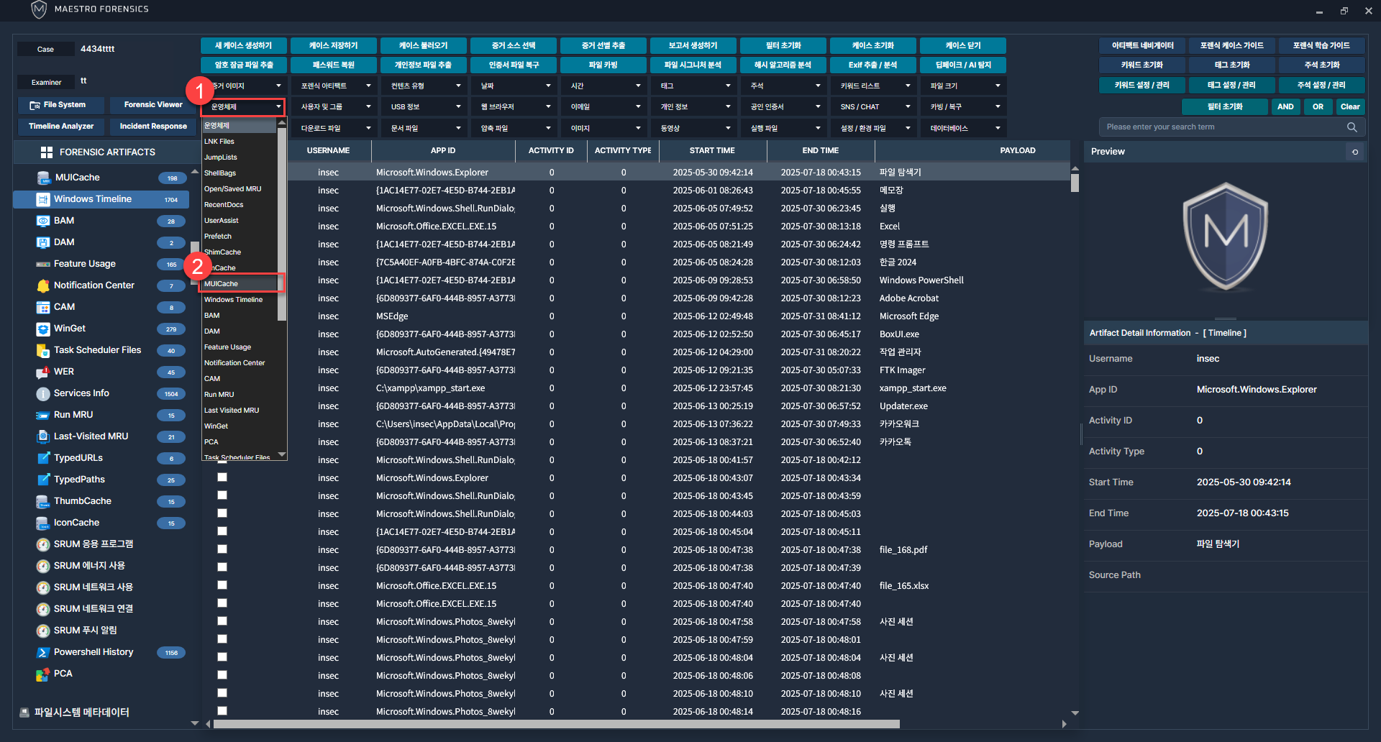Check the box for row starting 2025-06-18 00:48:10

222,693
